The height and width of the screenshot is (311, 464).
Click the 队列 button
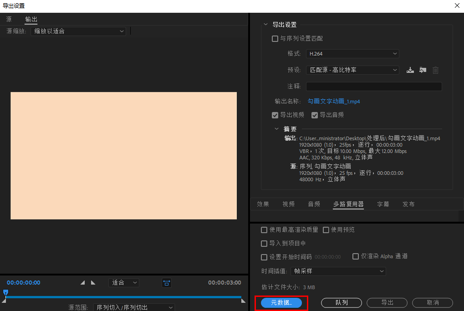(x=342, y=303)
